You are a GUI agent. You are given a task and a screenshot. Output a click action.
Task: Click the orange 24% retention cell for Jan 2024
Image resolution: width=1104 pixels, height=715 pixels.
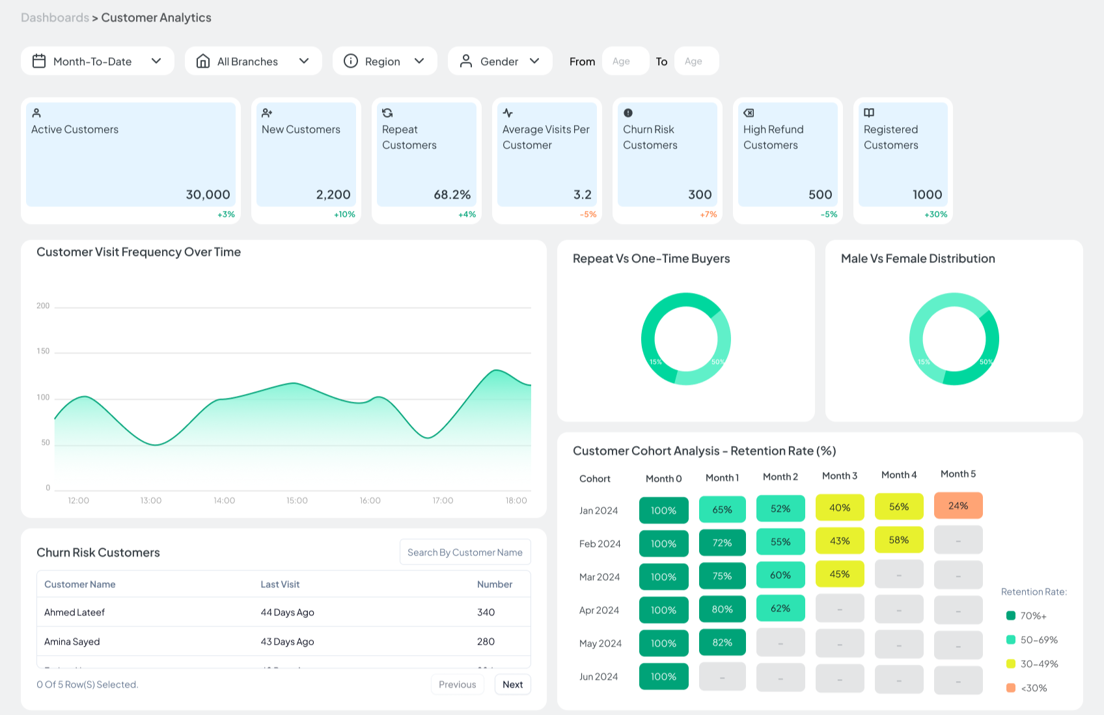(x=958, y=505)
